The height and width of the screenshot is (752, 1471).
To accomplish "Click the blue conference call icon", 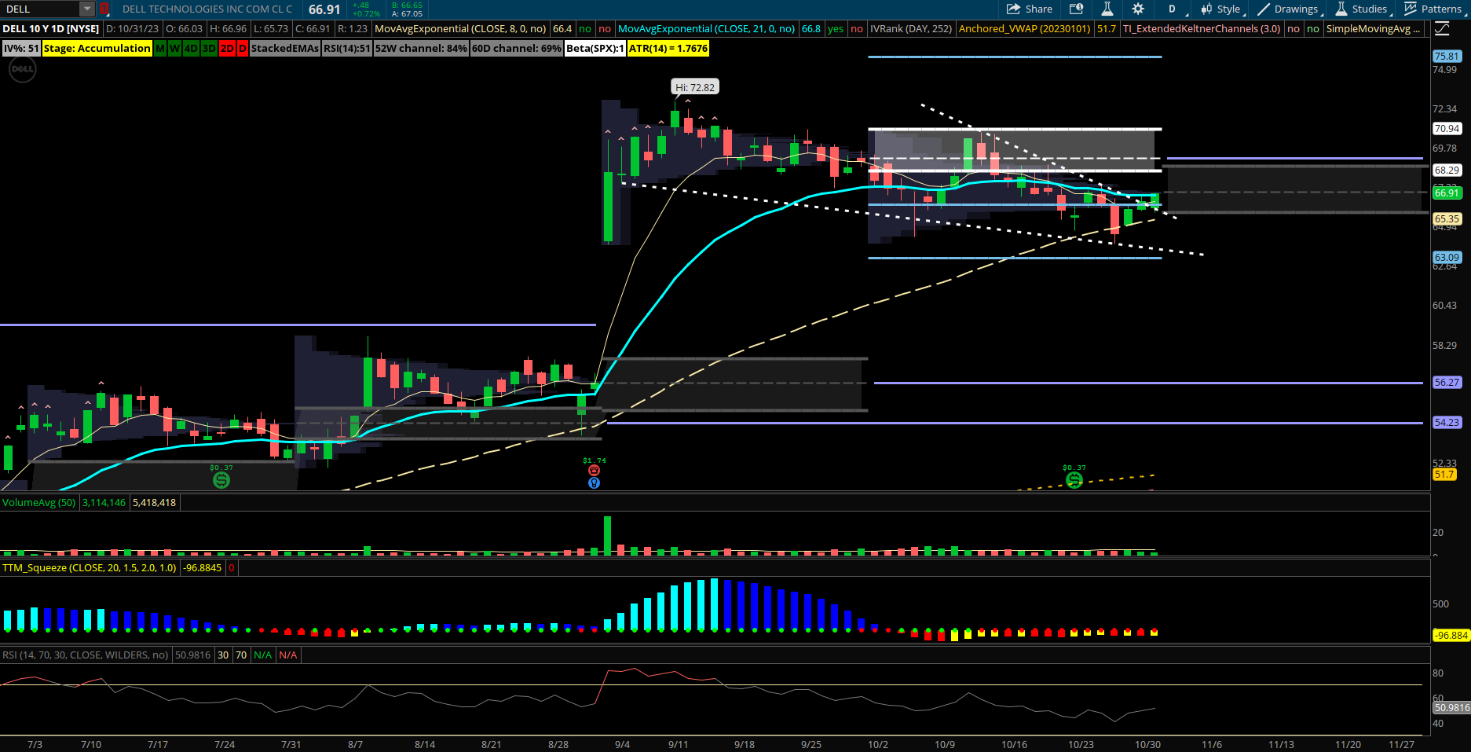I will 594,483.
